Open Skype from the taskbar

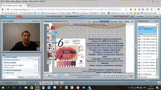click(x=90, y=88)
